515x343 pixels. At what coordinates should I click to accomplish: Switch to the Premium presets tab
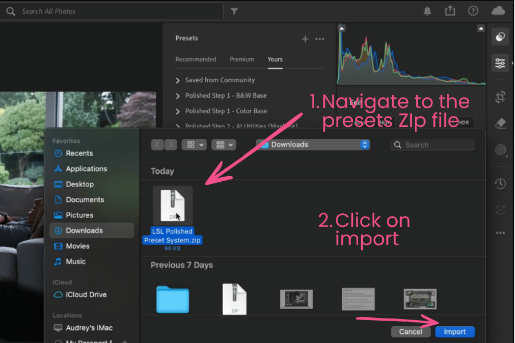[x=242, y=59]
